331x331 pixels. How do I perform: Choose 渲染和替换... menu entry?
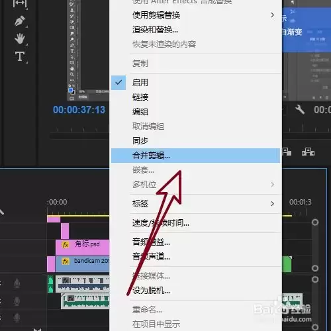(x=195, y=30)
